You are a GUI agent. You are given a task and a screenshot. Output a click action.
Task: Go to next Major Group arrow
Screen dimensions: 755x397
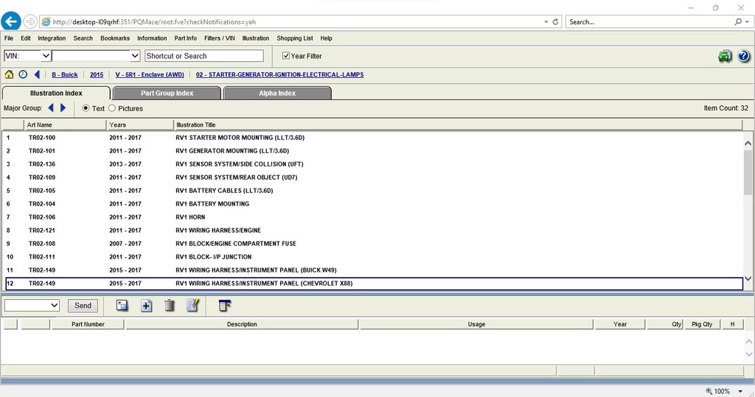[x=63, y=108]
